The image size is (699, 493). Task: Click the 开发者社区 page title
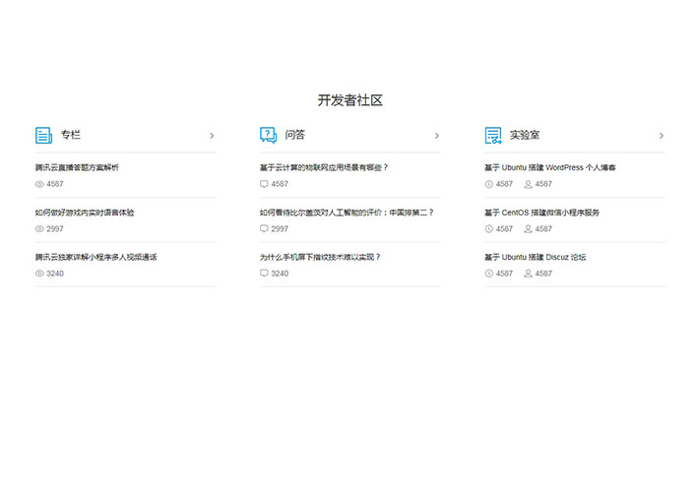click(349, 100)
